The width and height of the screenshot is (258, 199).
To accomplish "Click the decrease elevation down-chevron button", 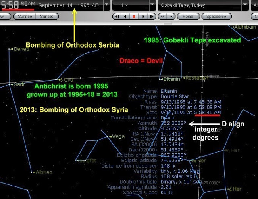I will (162, 17).
